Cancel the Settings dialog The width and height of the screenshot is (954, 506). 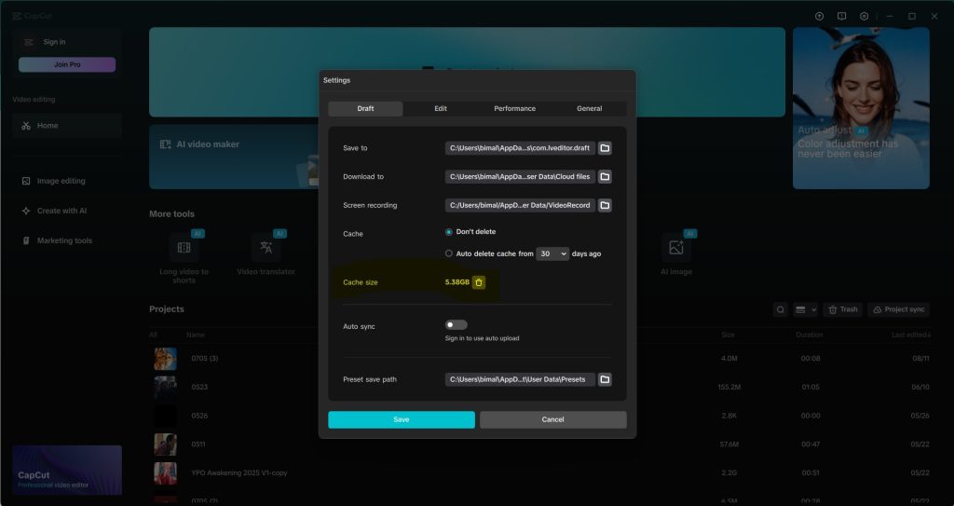coord(552,419)
